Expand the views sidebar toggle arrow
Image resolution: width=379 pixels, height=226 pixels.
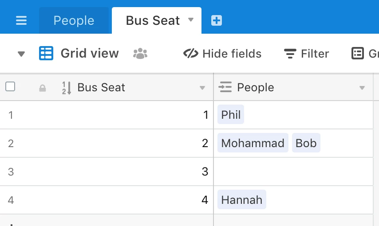(21, 54)
